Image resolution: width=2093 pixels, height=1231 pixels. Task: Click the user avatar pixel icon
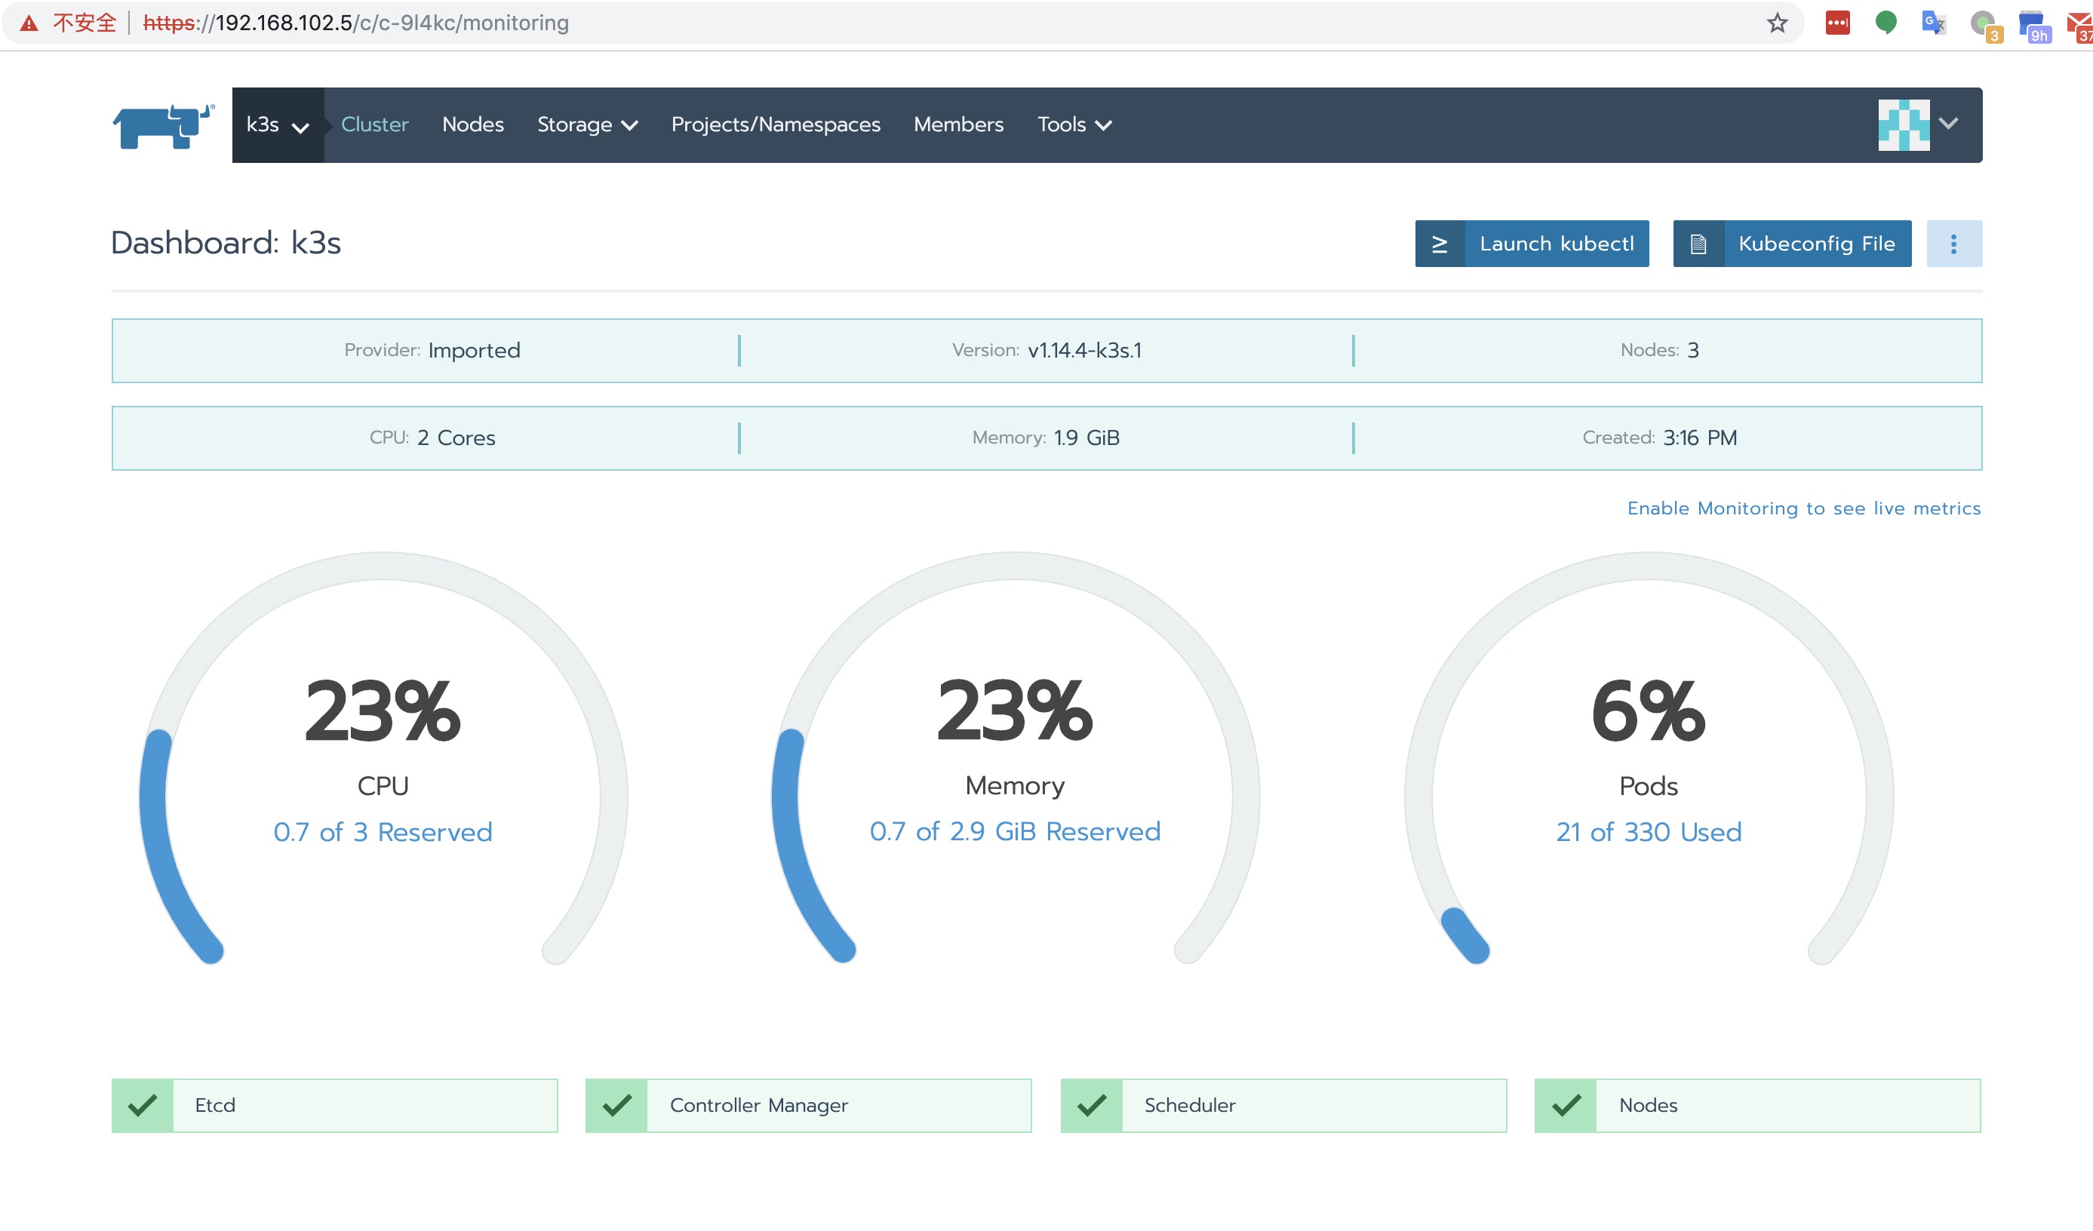point(1903,124)
